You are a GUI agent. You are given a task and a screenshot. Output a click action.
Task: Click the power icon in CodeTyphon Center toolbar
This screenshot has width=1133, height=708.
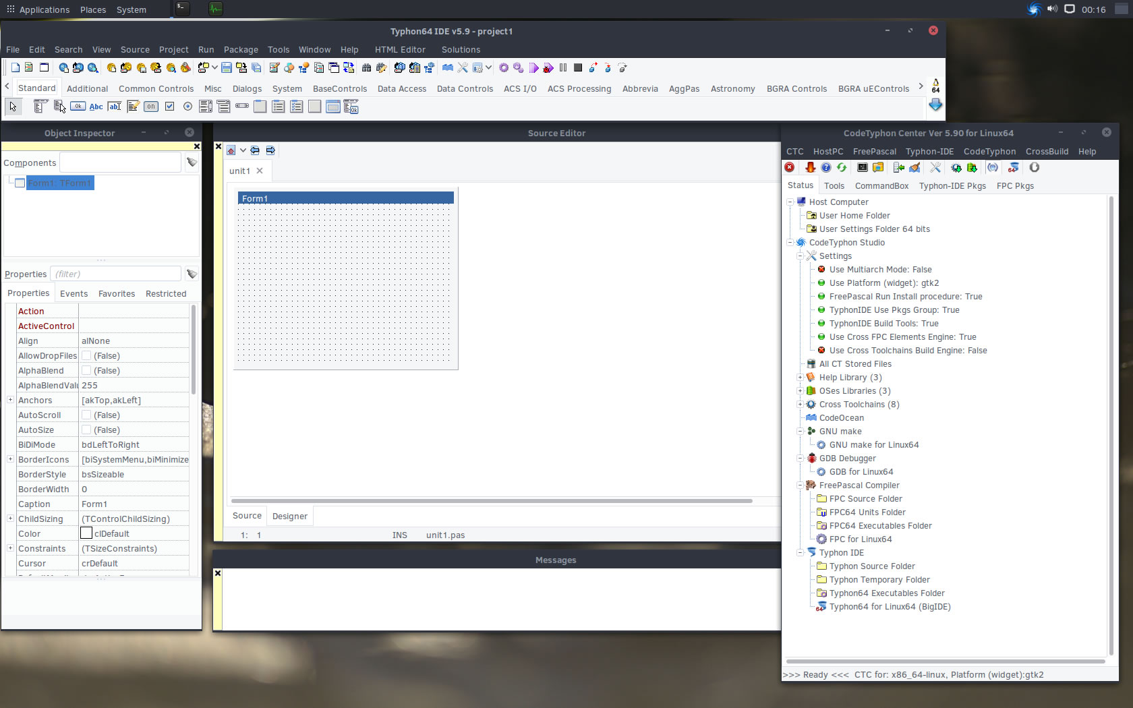pos(1035,167)
